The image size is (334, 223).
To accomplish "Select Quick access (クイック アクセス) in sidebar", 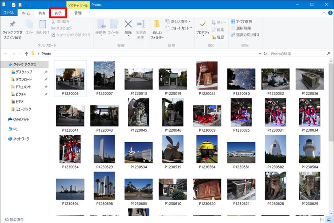I will (25, 65).
